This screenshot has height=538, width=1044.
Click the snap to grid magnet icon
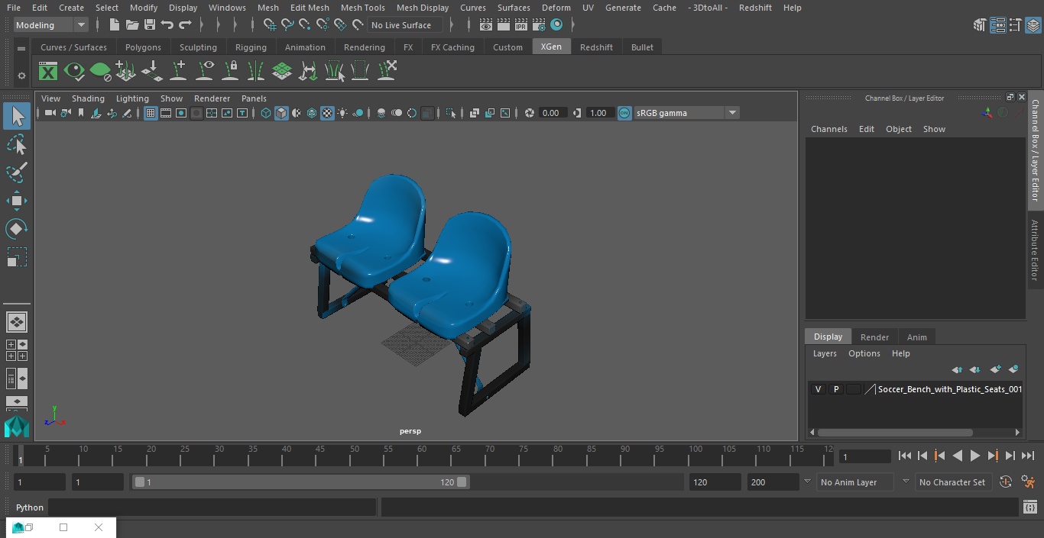269,25
